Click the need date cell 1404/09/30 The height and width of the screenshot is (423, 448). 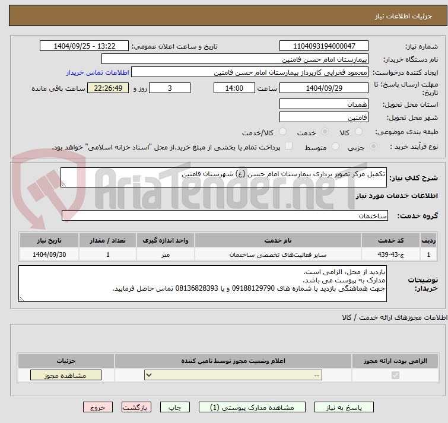[49, 254]
